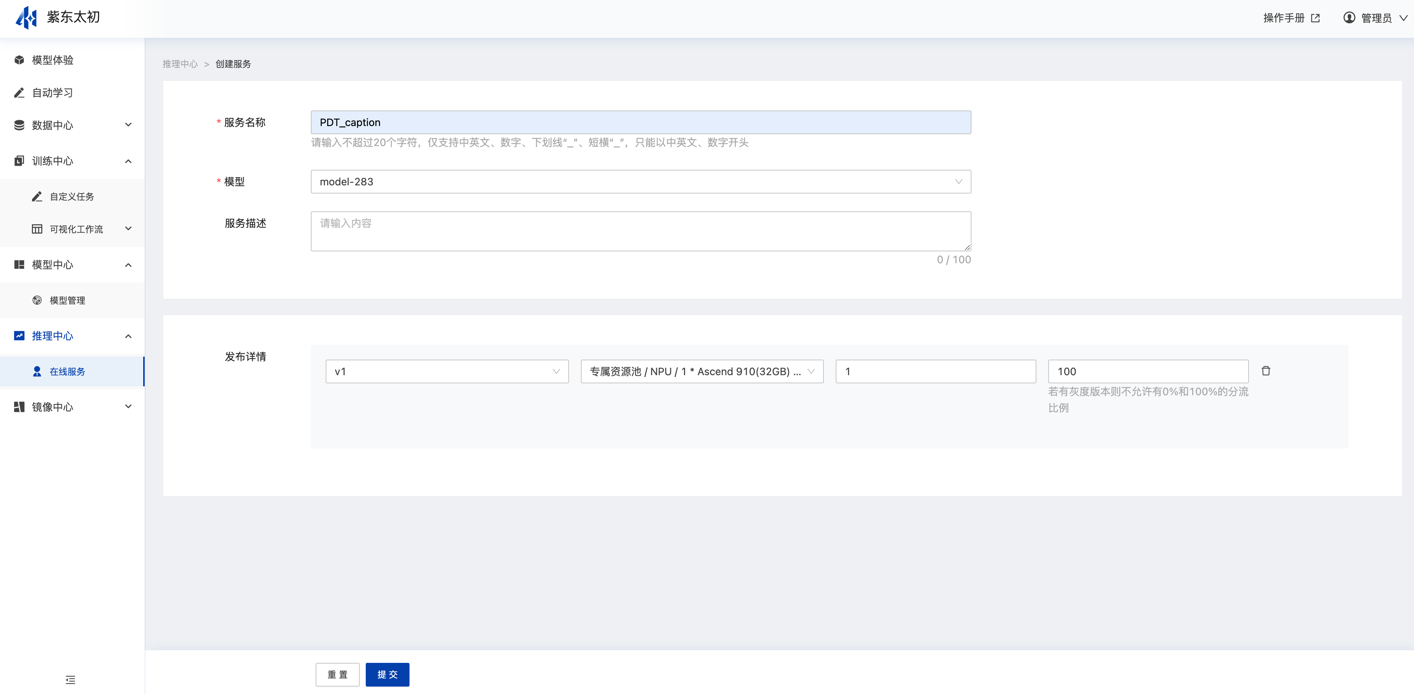Click the 自定义任务 edit icon
The height and width of the screenshot is (694, 1414).
coord(37,196)
